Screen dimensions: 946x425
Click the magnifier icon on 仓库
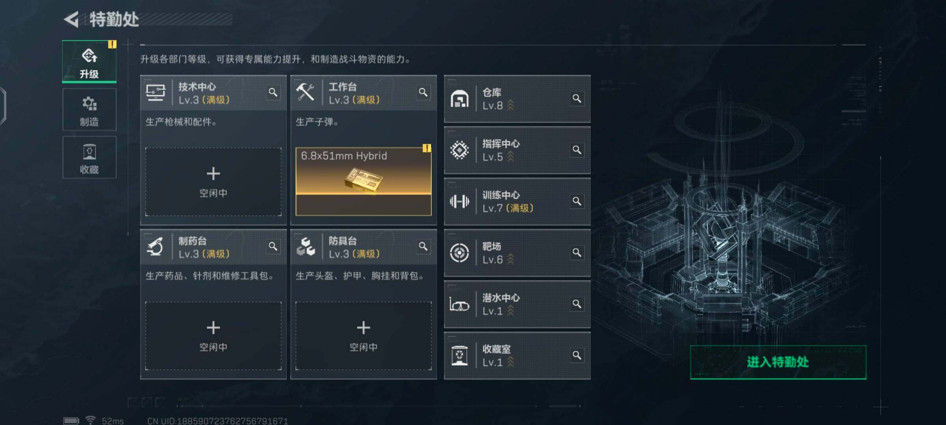click(x=577, y=98)
